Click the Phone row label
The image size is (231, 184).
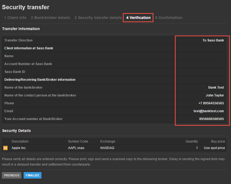click(x=9, y=103)
